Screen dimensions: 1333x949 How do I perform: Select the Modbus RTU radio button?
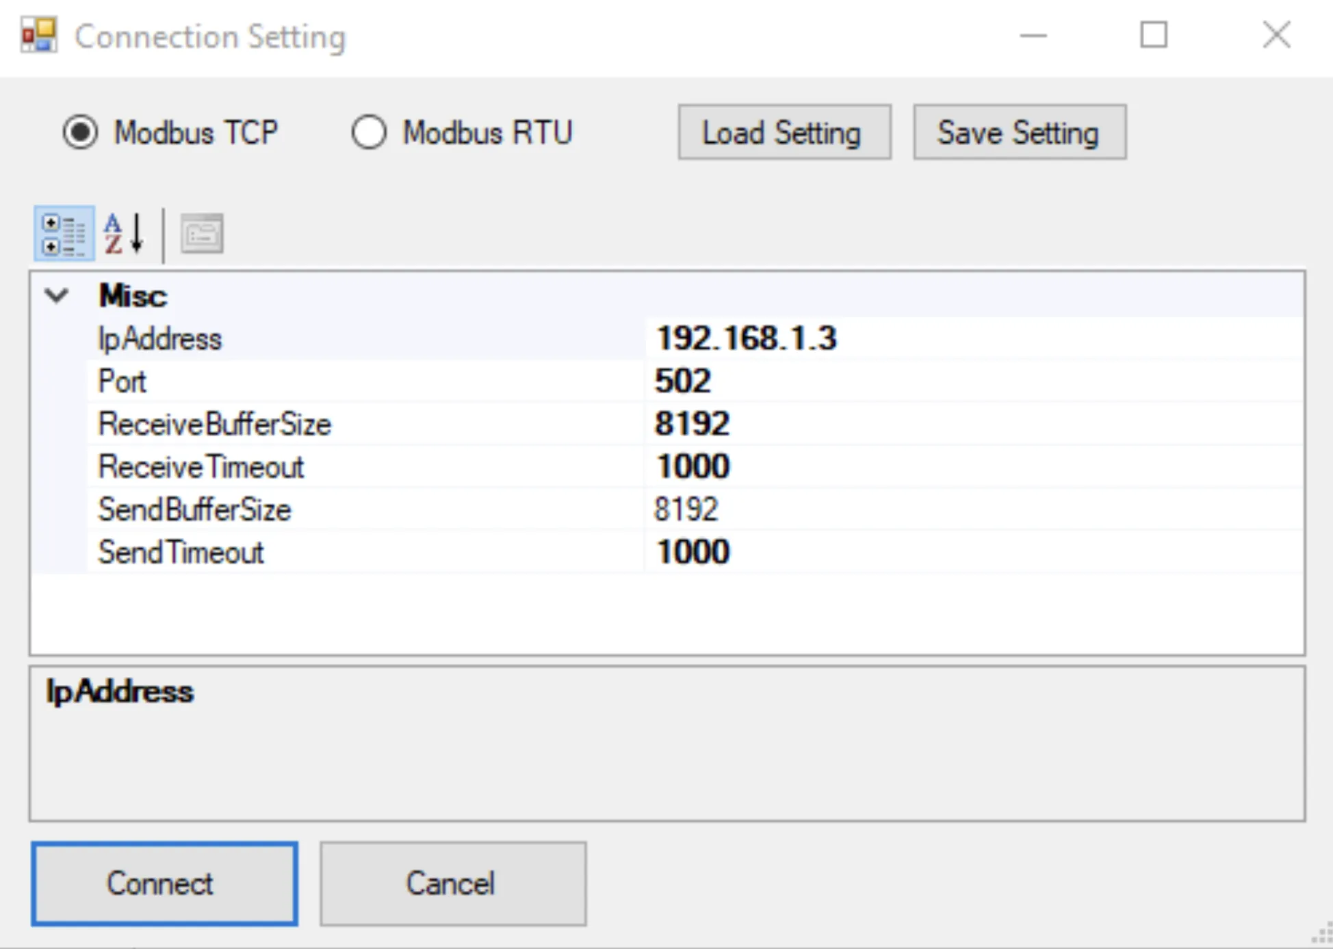point(370,132)
